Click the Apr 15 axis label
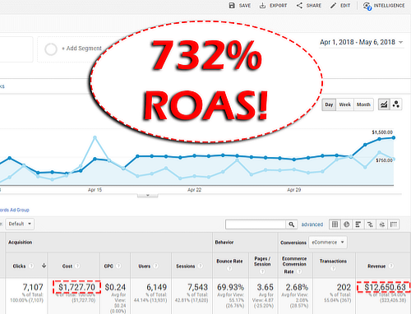Image resolution: width=411 pixels, height=314 pixels. (95, 190)
